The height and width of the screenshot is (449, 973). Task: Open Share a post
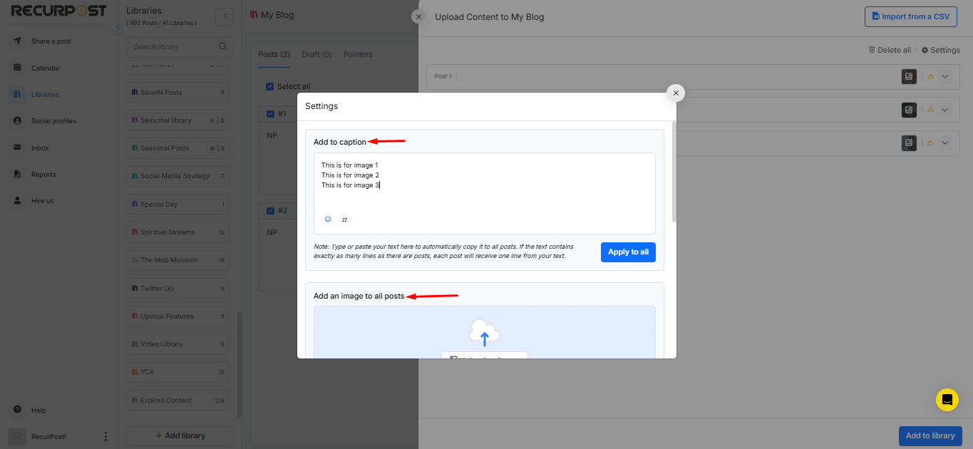(x=51, y=41)
